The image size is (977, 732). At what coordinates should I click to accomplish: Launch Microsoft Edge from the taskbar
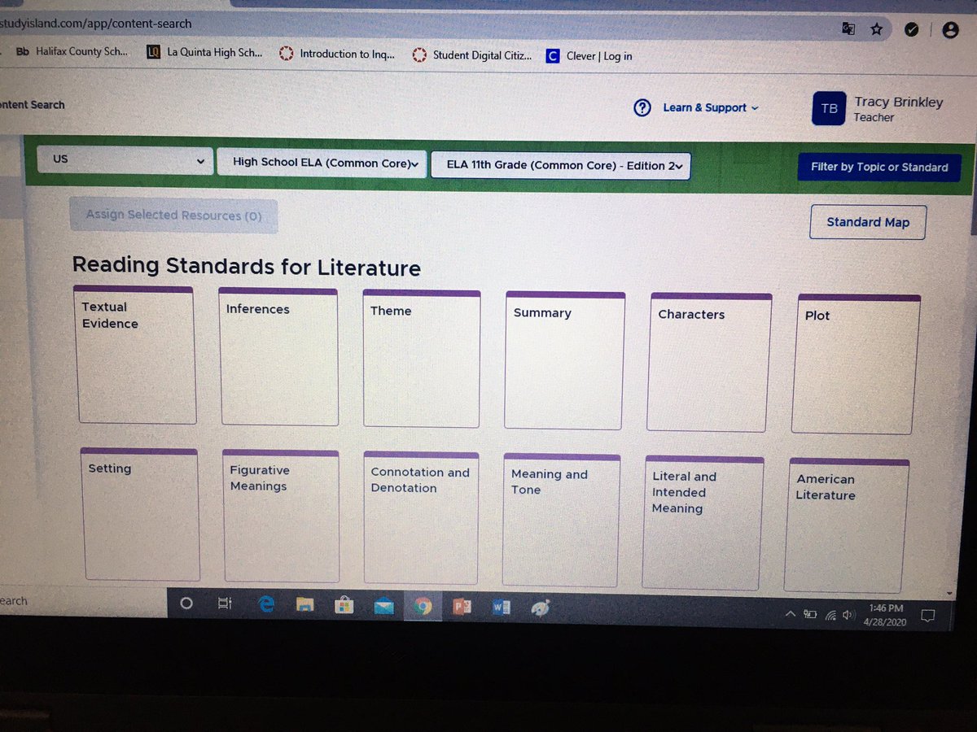(266, 604)
